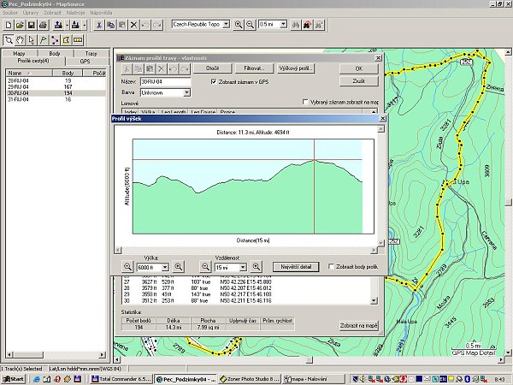Expand the Receive from Device arrow menu
513x385 pixels.
click(x=84, y=25)
